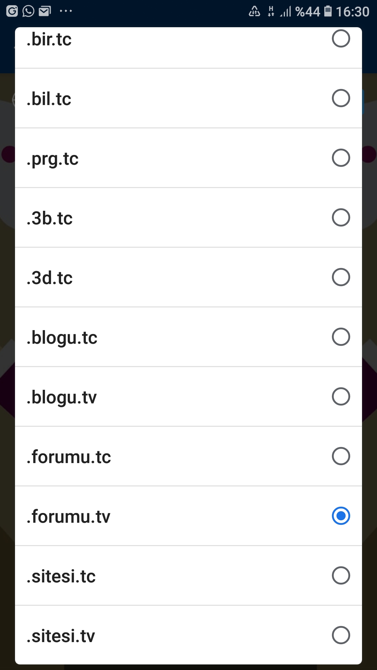Tap the mail notification icon

45,11
